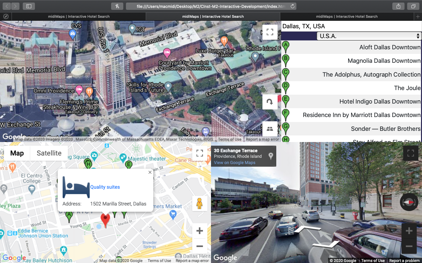Click Report a problem in Street View
This screenshot has width=422, height=263.
[405, 261]
